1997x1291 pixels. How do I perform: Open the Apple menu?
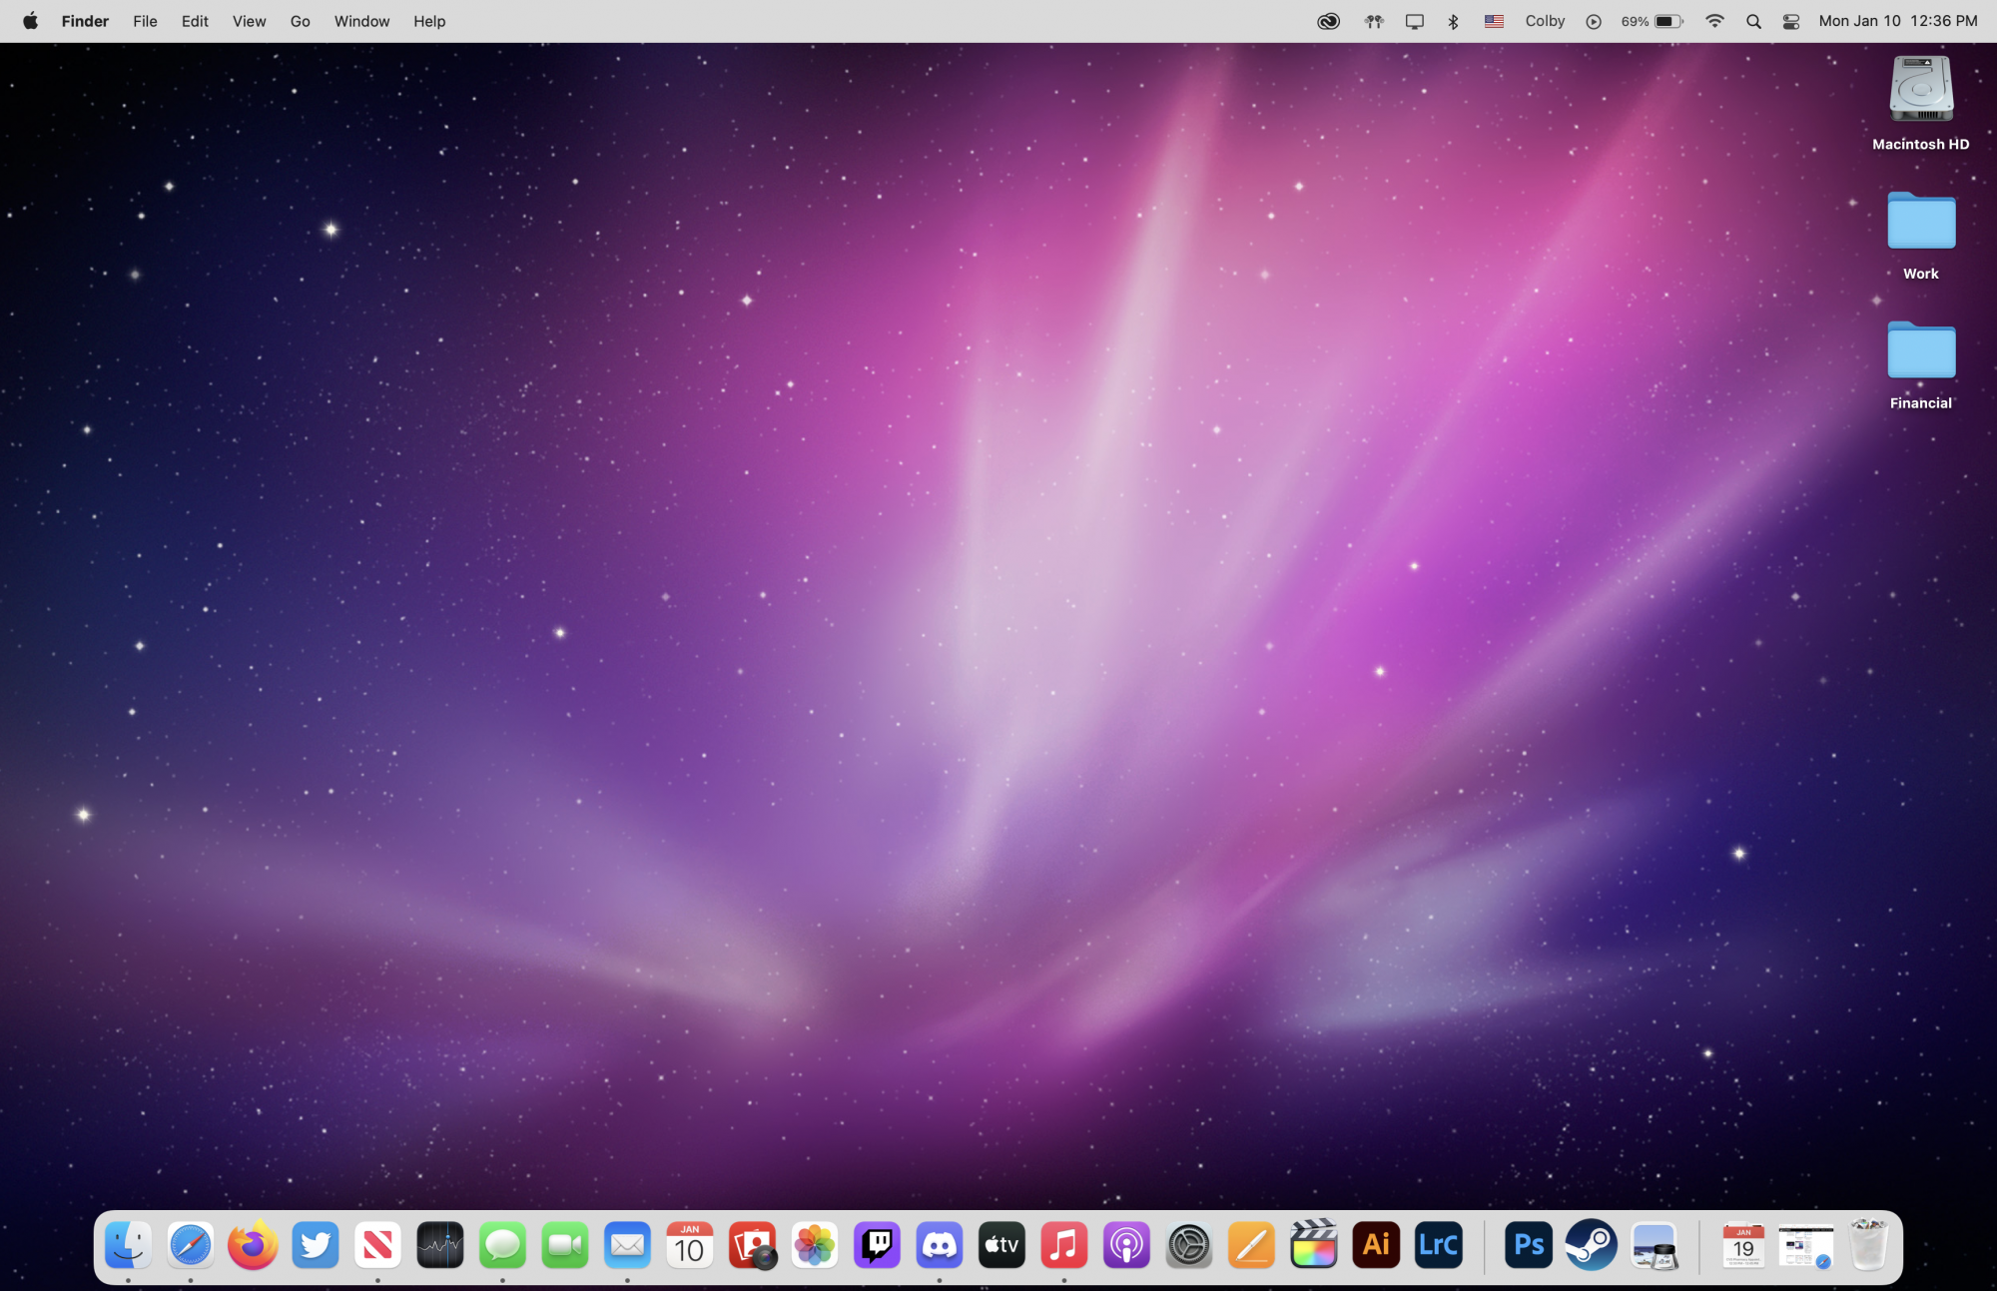[x=30, y=21]
